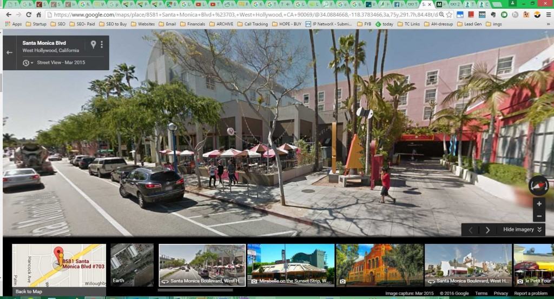
Task: Open Mirabelle on the Sunset Strip photo
Action: [x=290, y=264]
